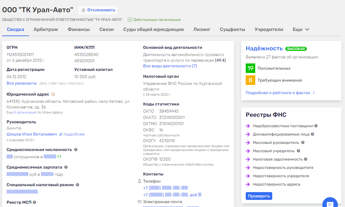Click the Проверить button
Screen dimensions: 345x207
point(259,196)
